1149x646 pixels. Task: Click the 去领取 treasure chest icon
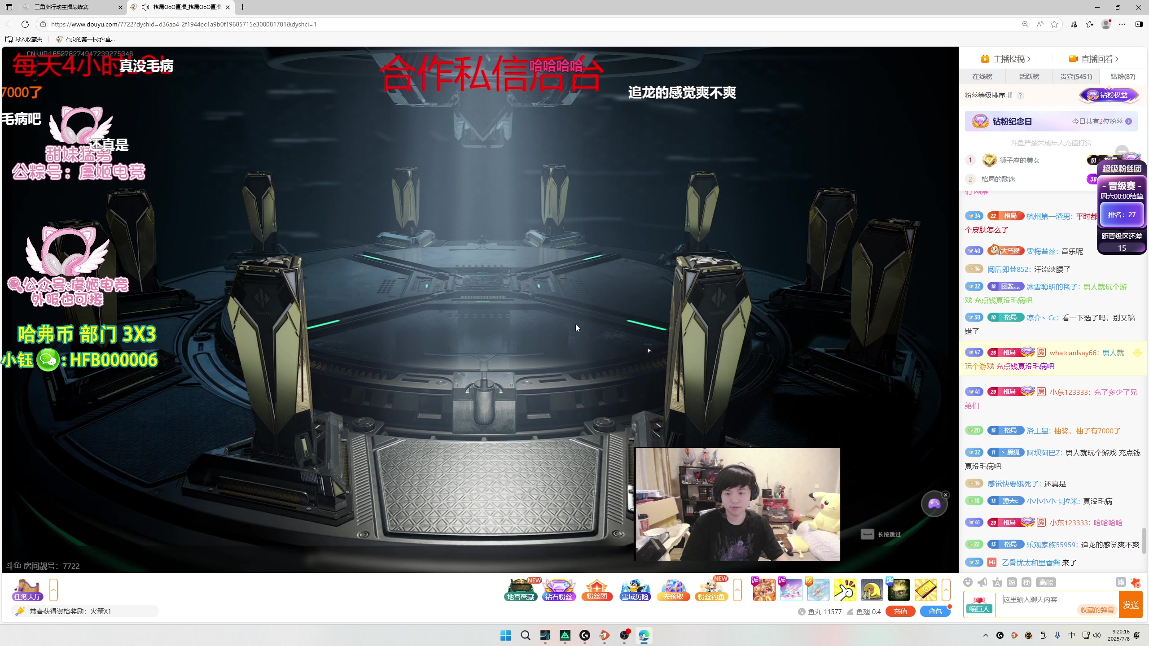673,589
